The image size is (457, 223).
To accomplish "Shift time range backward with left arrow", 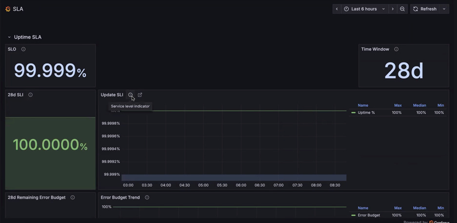I will pyautogui.click(x=337, y=9).
